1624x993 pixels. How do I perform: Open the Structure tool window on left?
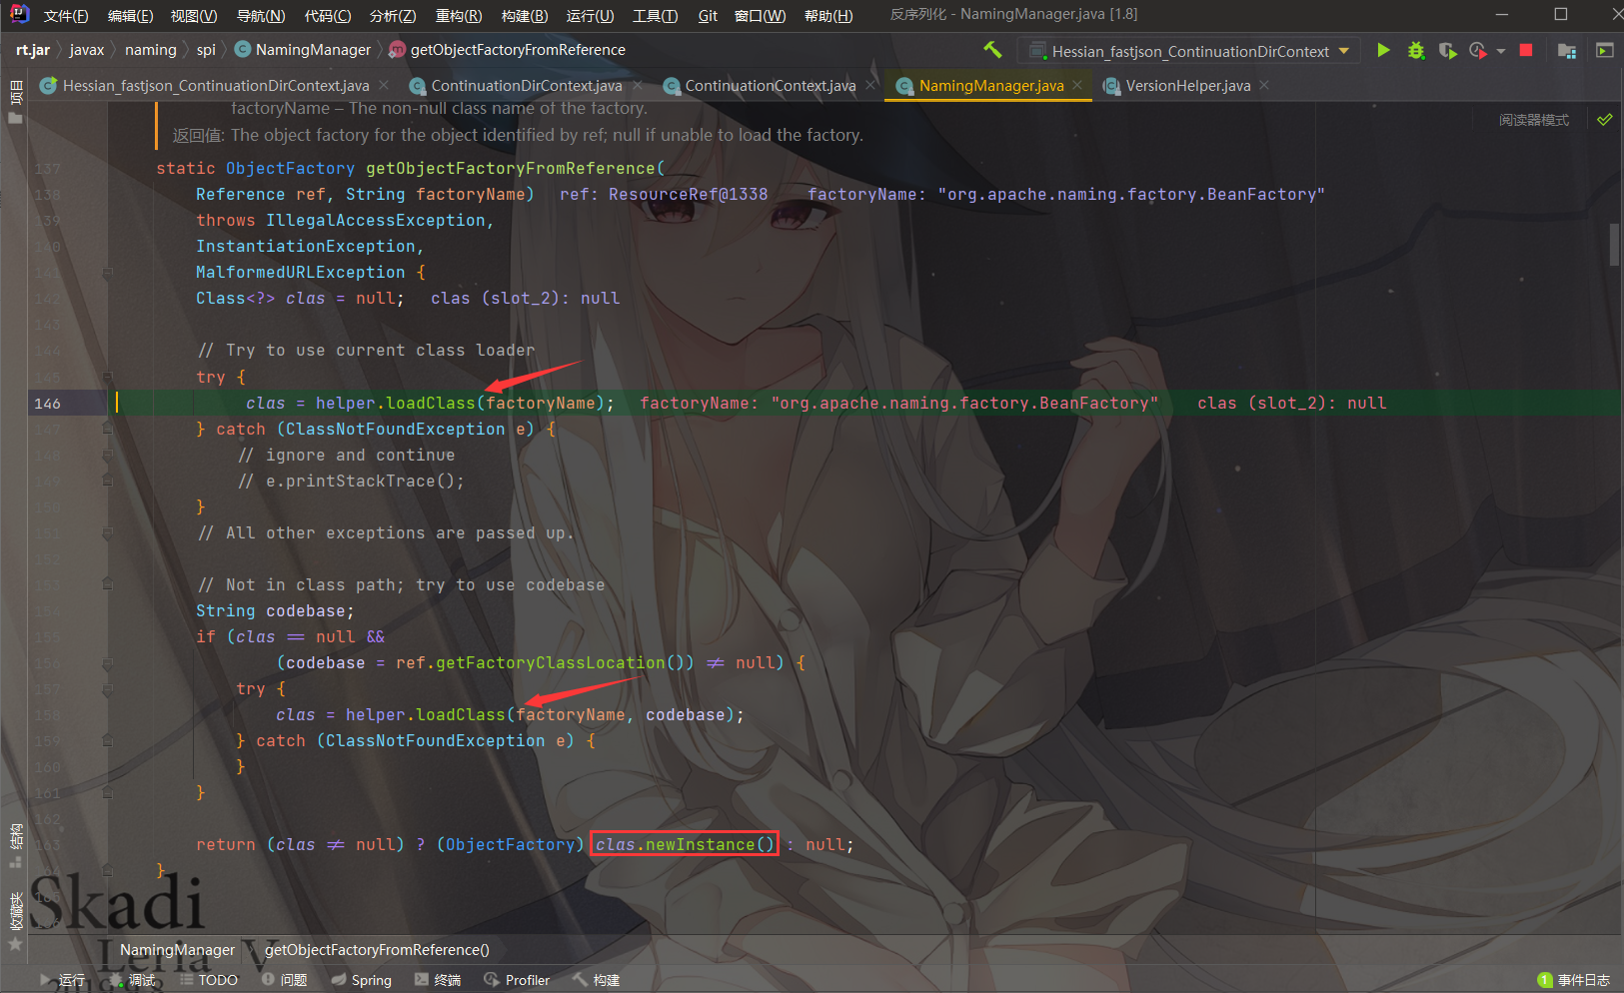click(x=15, y=846)
